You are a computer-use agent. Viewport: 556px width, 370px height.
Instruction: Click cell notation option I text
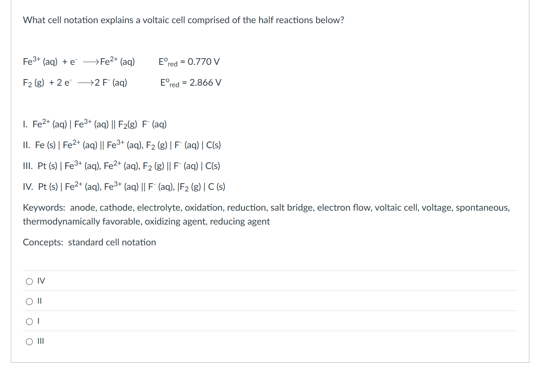95,124
